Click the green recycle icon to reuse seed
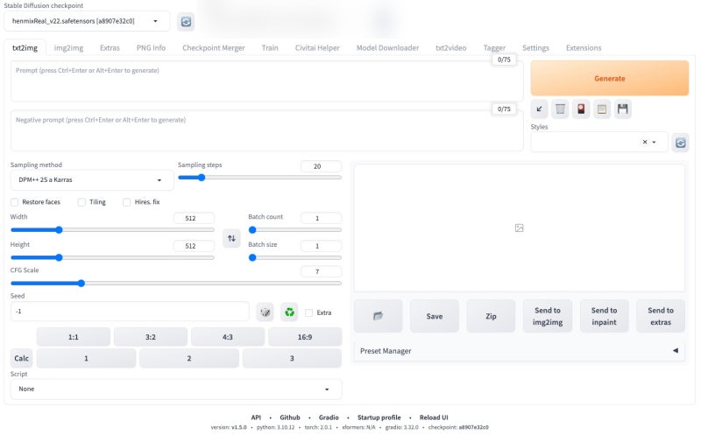Screen dimensions: 701x442 pyautogui.click(x=289, y=312)
